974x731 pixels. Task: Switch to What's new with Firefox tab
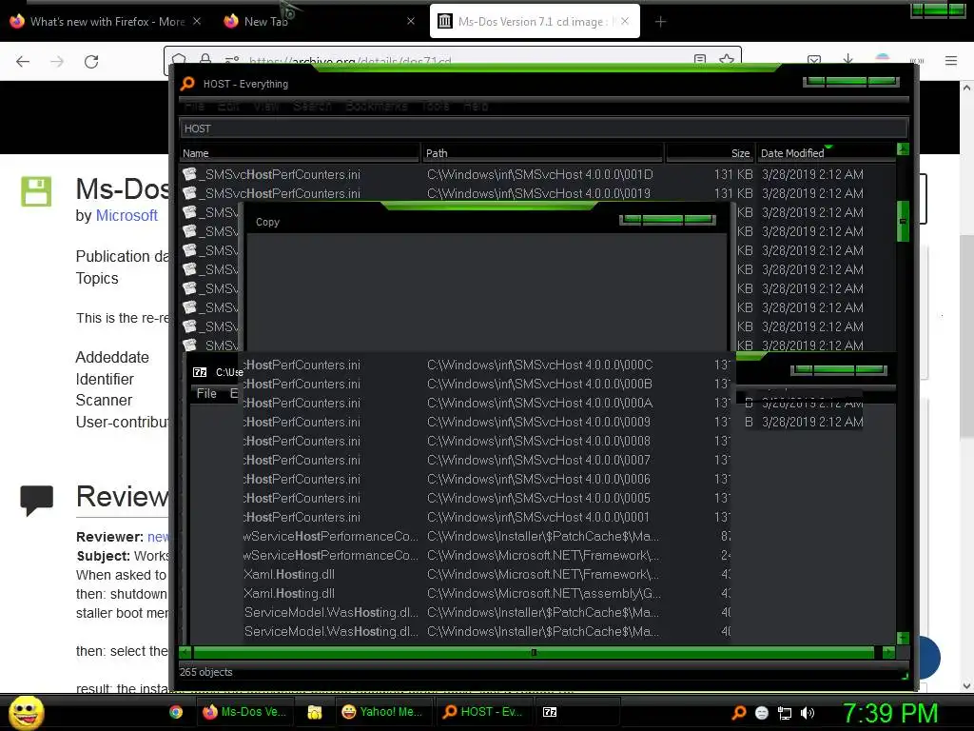pyautogui.click(x=106, y=22)
